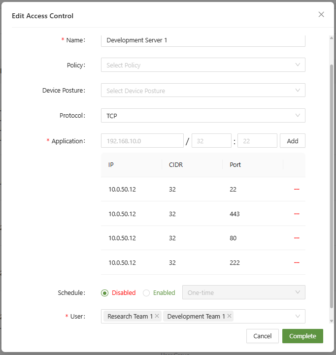Select the Disabled schedule option
Viewport: 336px width, 355px height.
(x=104, y=292)
